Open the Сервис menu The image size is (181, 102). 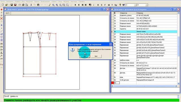[x=54, y=1]
